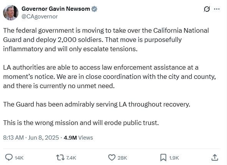Click the 4.9M Views count
The image size is (227, 165).
point(78,138)
